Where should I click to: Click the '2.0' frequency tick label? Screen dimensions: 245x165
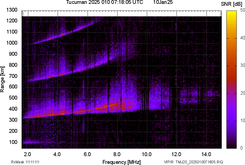pyautogui.click(x=27, y=154)
